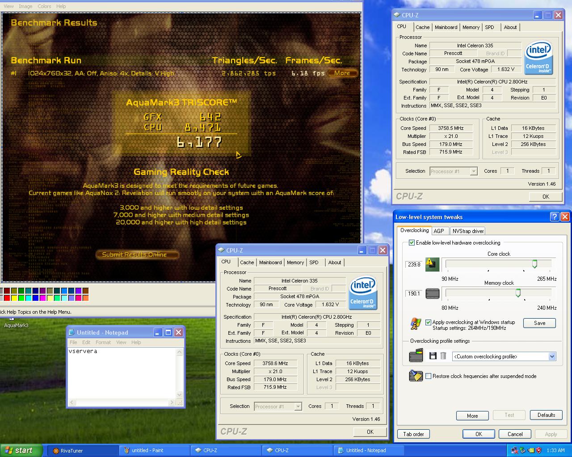572x457 pixels.
Task: Click the restore clock frequencies broom icon
Action: [416, 376]
